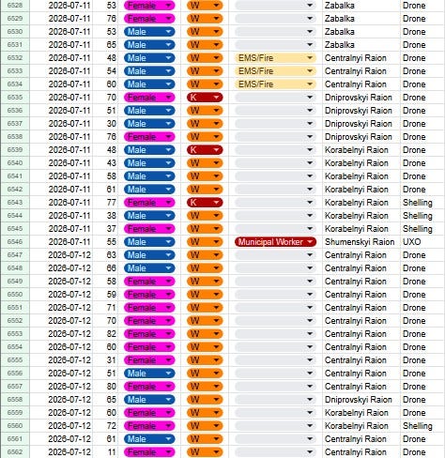Open EMS/Fire dropdown in row 6534
Image resolution: width=445 pixels, height=458 pixels.
tap(275, 84)
